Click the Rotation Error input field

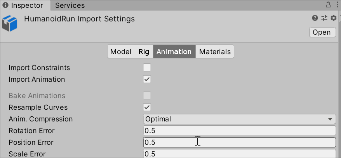[x=239, y=131]
